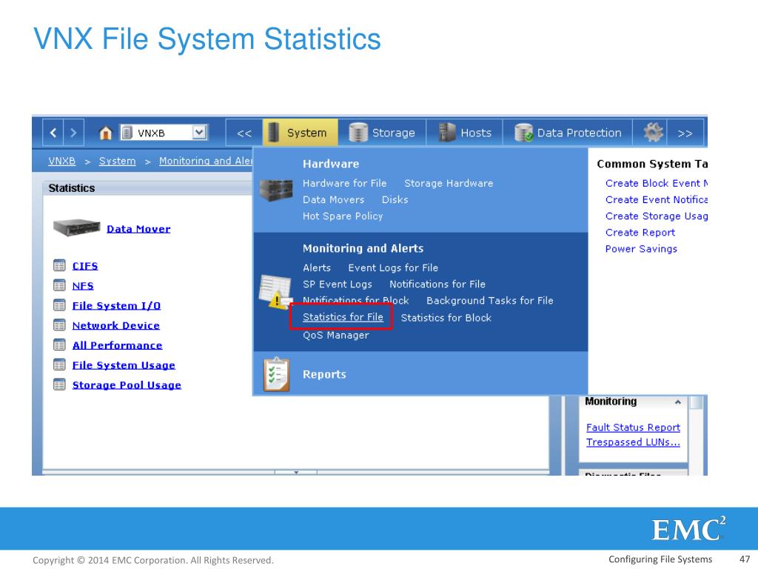The height and width of the screenshot is (569, 758).
Task: Click the Monitoring and Alerts warning icon
Action: pos(275,292)
